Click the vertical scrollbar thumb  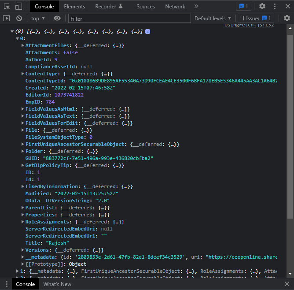pos(290,126)
